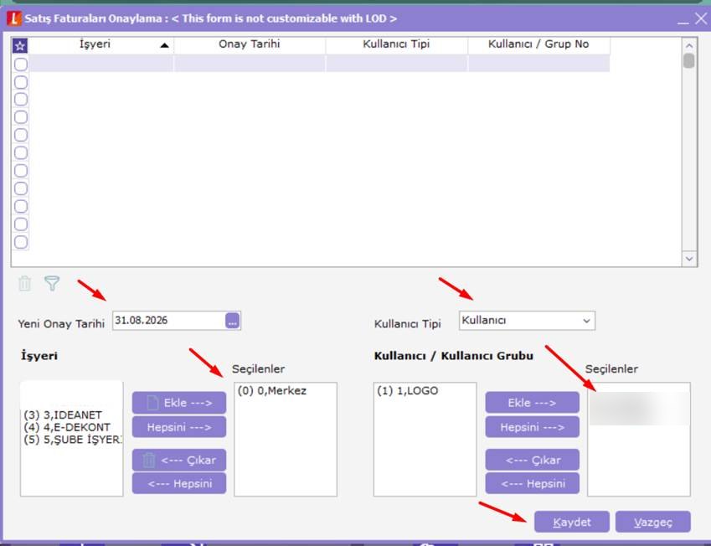Click Hepsini ---> button in İşyeri section
Image resolution: width=711 pixels, height=546 pixels.
(179, 427)
